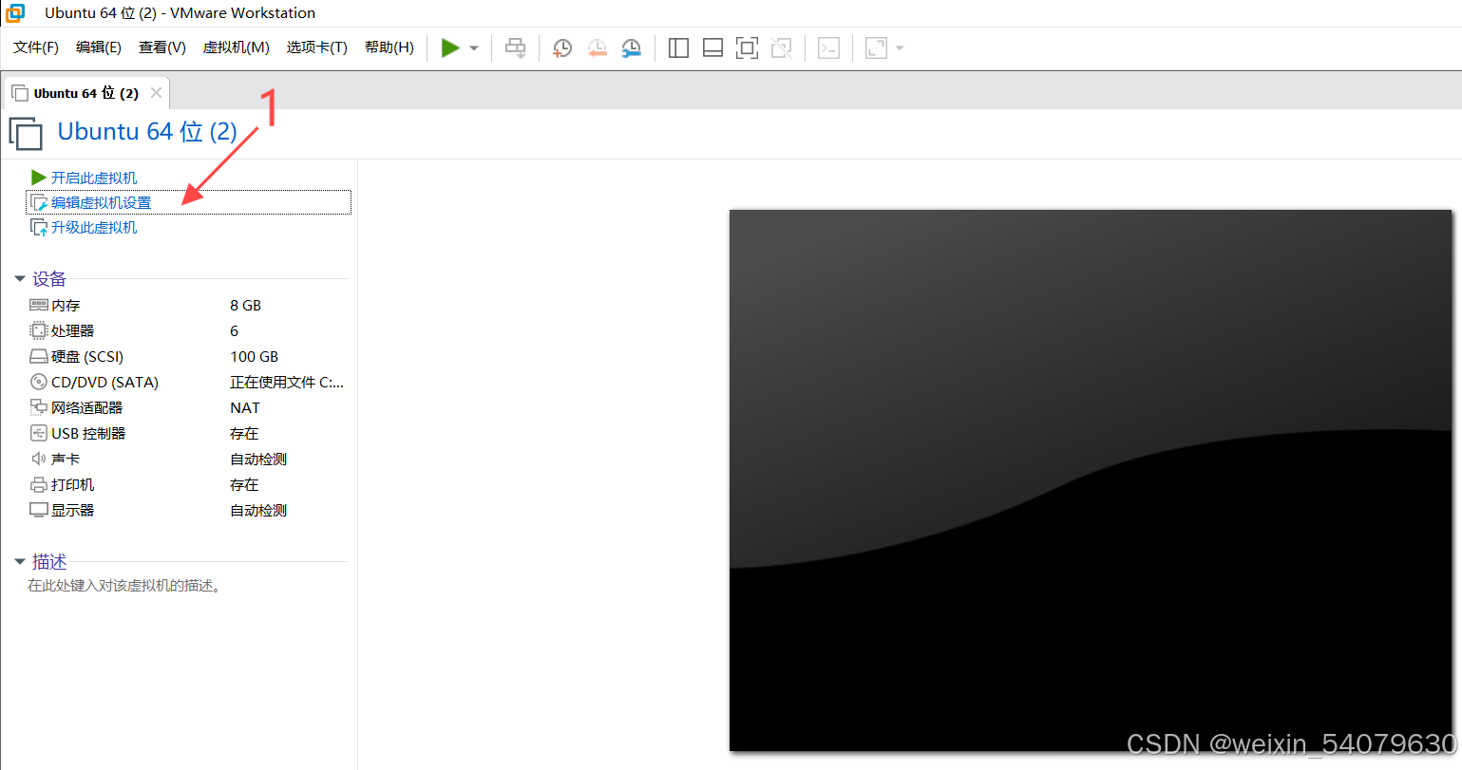The width and height of the screenshot is (1462, 770).
Task: Click the console view terminal icon
Action: point(828,47)
